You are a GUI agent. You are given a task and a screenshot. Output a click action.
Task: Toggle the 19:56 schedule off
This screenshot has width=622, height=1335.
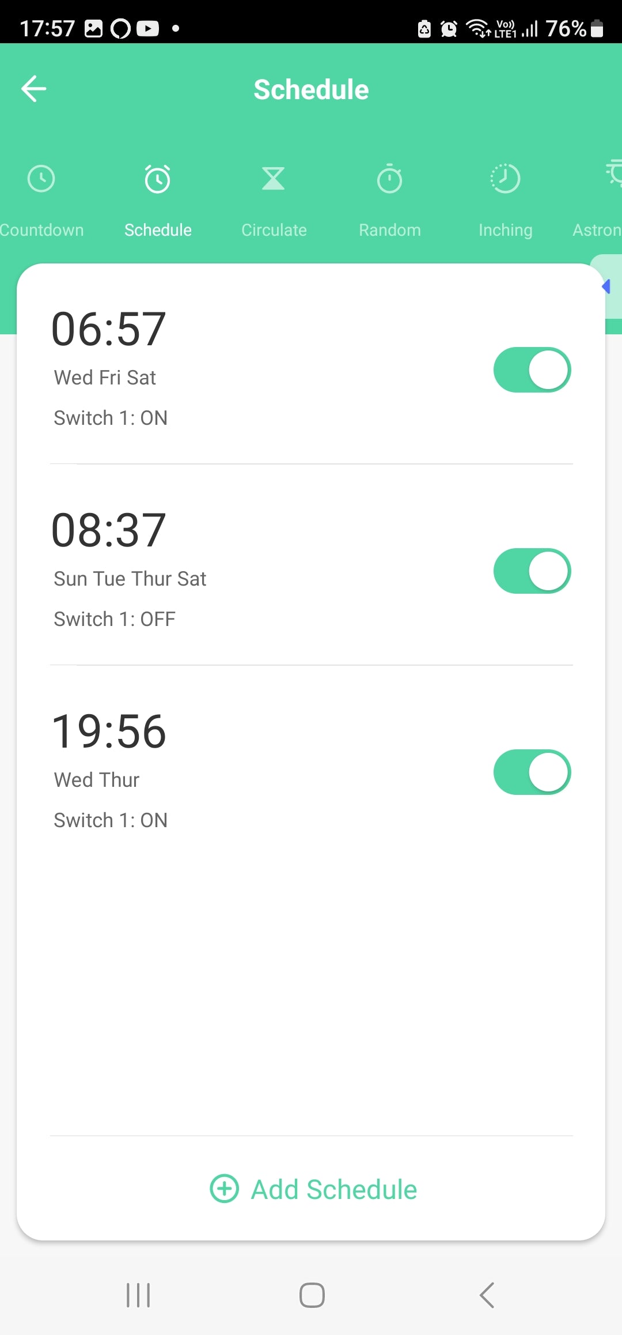532,772
